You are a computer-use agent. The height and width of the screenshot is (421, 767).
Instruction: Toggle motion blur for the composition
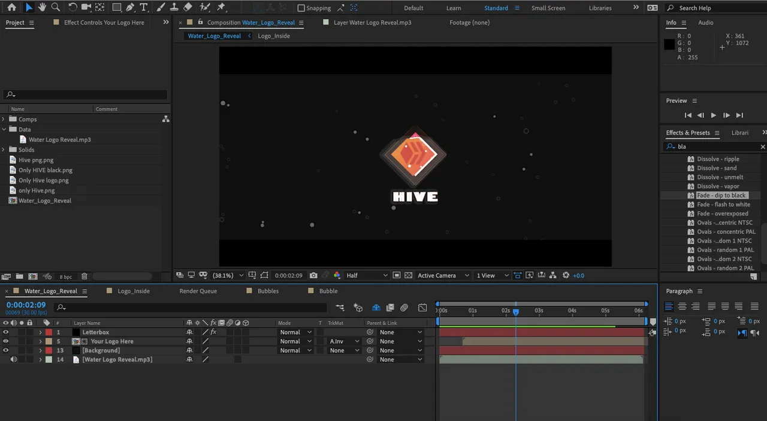pos(404,307)
